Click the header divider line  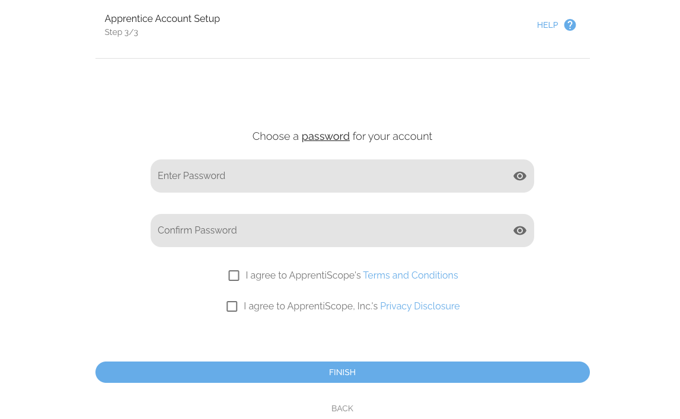[342, 58]
